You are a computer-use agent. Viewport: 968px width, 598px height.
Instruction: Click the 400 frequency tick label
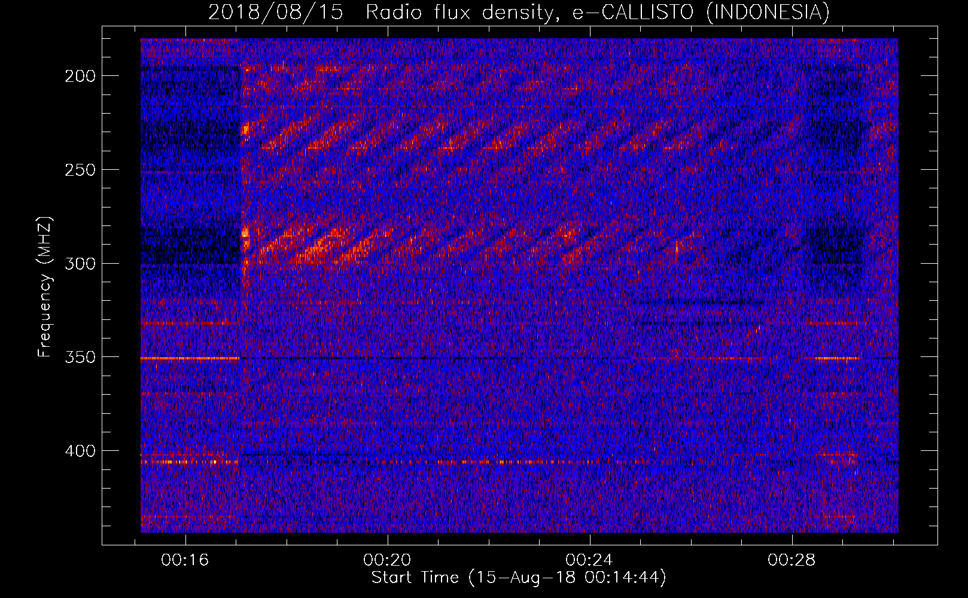click(80, 451)
